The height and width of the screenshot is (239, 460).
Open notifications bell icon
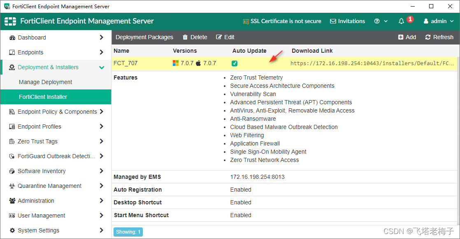point(401,21)
